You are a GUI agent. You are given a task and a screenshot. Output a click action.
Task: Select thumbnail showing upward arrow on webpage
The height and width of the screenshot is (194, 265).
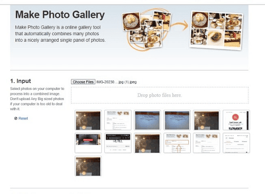click(177, 143)
